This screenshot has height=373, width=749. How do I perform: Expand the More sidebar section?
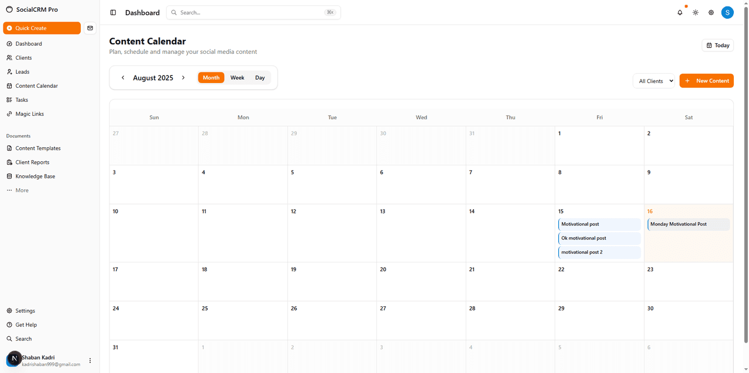22,190
